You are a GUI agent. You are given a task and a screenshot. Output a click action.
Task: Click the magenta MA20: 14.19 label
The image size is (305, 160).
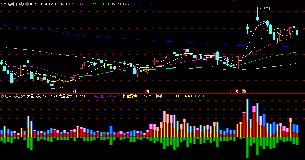click(79, 4)
